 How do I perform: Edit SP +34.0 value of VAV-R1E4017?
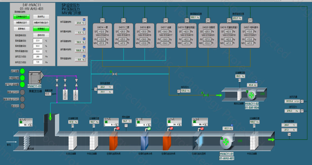(x=165, y=31)
